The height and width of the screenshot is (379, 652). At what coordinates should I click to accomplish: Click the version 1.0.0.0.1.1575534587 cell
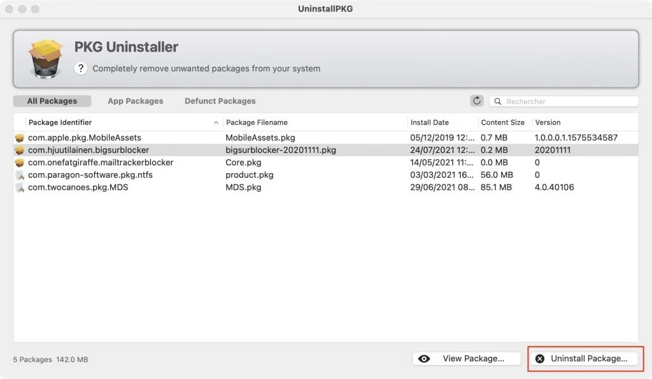[x=576, y=138]
